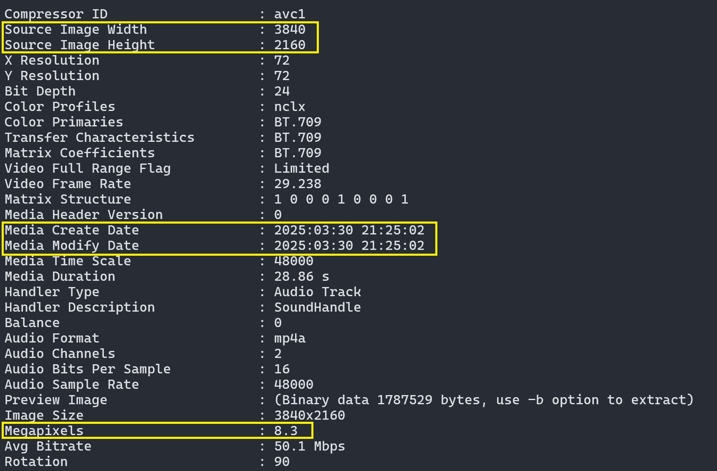Viewport: 717px width, 471px height.
Task: Click the Video Full Range Flag value Limited
Action: (x=301, y=169)
